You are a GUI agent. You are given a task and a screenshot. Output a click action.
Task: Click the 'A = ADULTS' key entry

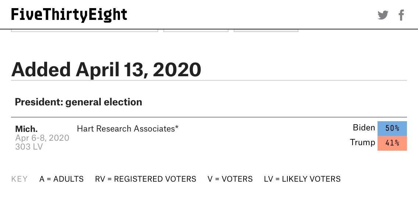(x=61, y=179)
